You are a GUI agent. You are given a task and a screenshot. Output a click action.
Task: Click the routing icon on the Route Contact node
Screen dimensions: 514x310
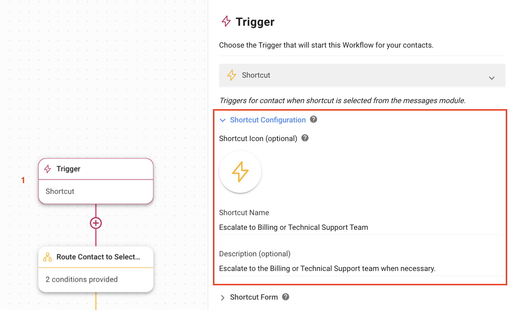click(48, 257)
